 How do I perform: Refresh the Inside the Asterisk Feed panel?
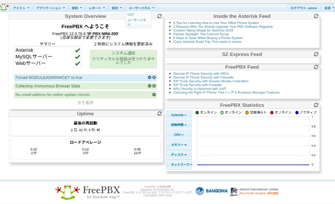point(316,16)
